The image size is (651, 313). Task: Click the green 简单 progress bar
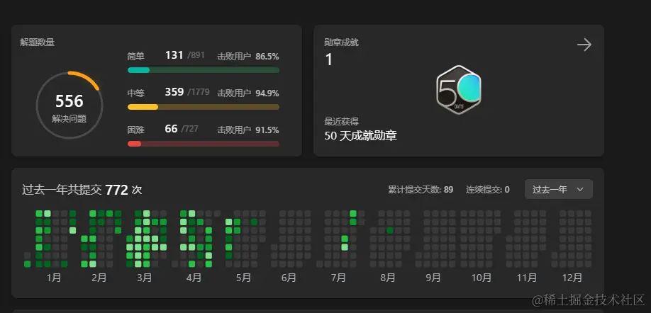click(x=204, y=70)
